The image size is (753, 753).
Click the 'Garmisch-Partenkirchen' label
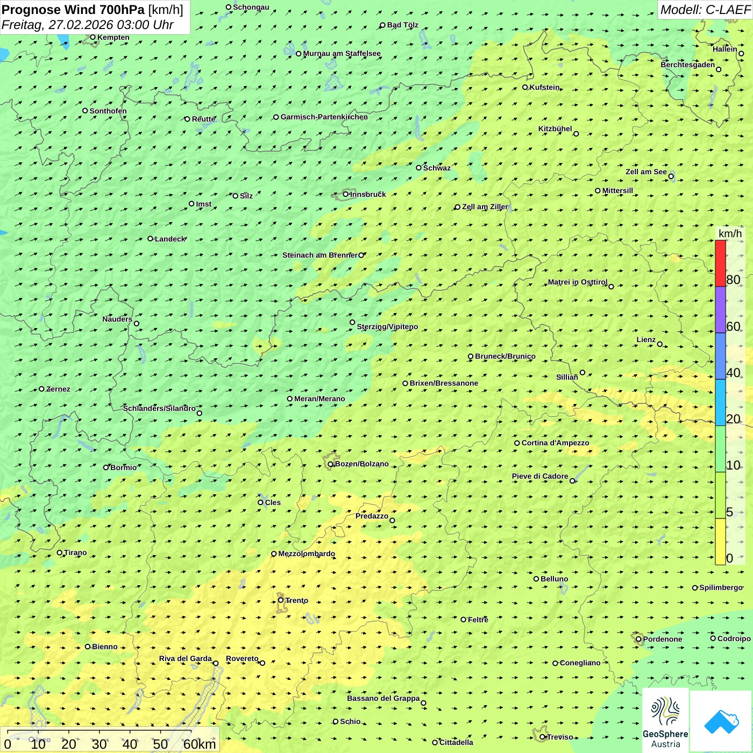[324, 117]
